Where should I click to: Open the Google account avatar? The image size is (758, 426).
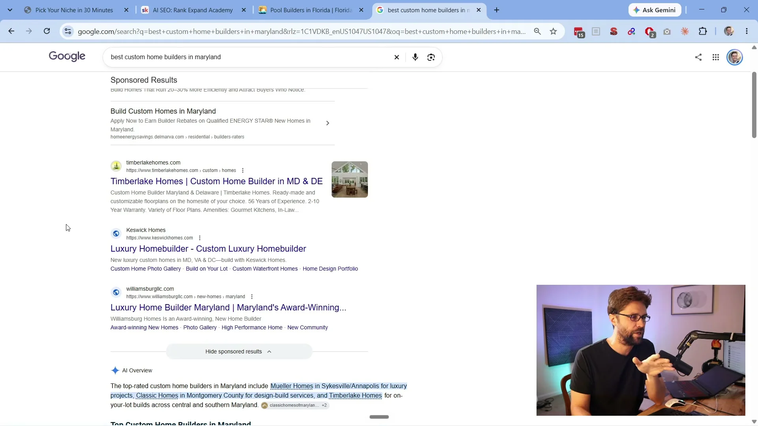point(734,57)
